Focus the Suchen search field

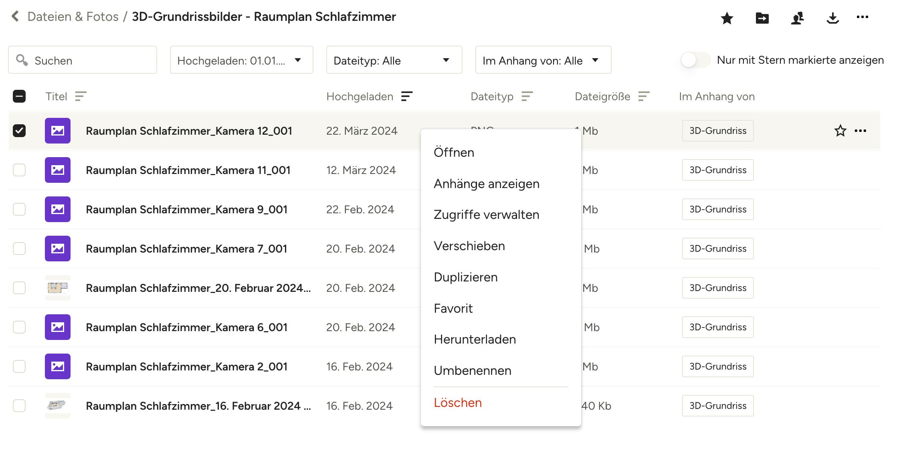pyautogui.click(x=83, y=60)
